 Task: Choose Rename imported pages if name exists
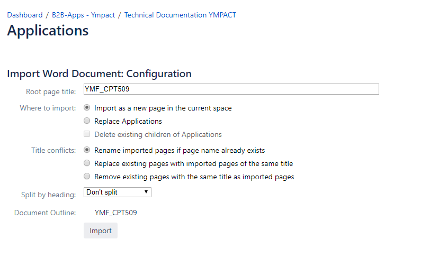pos(87,150)
